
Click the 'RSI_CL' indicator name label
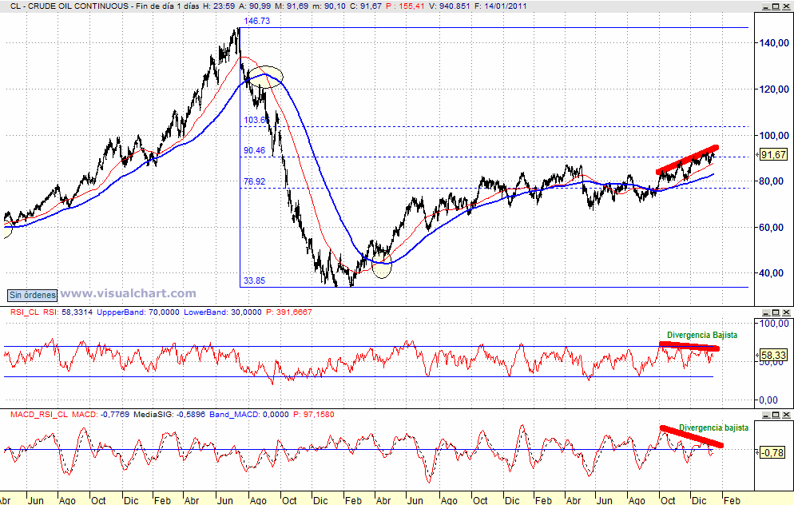pos(24,312)
